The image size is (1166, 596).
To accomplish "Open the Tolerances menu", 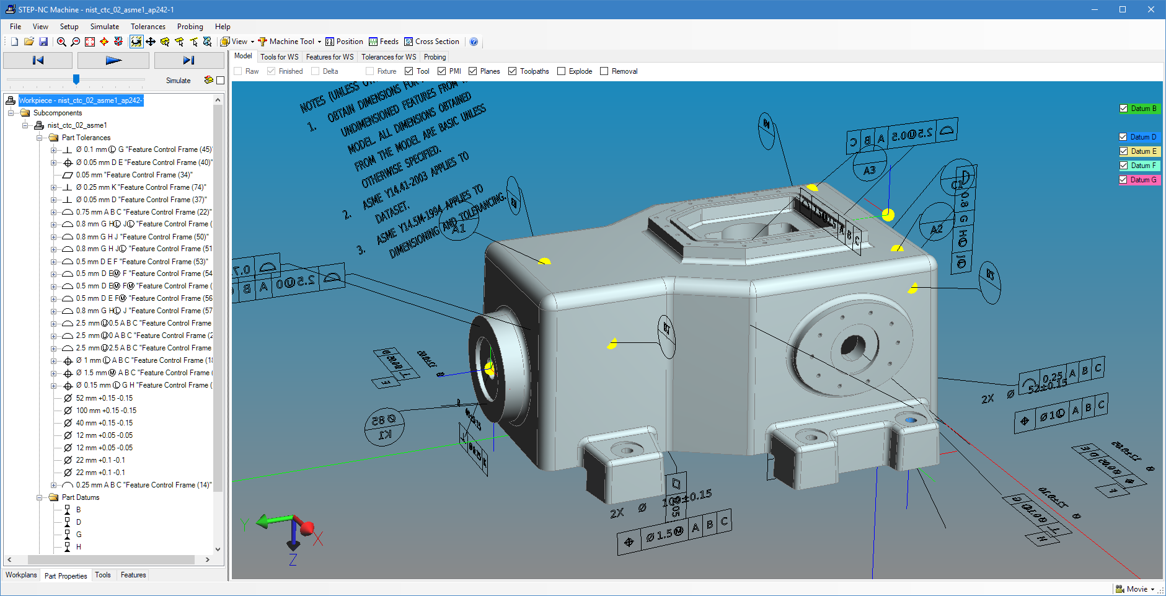I will 148,27.
